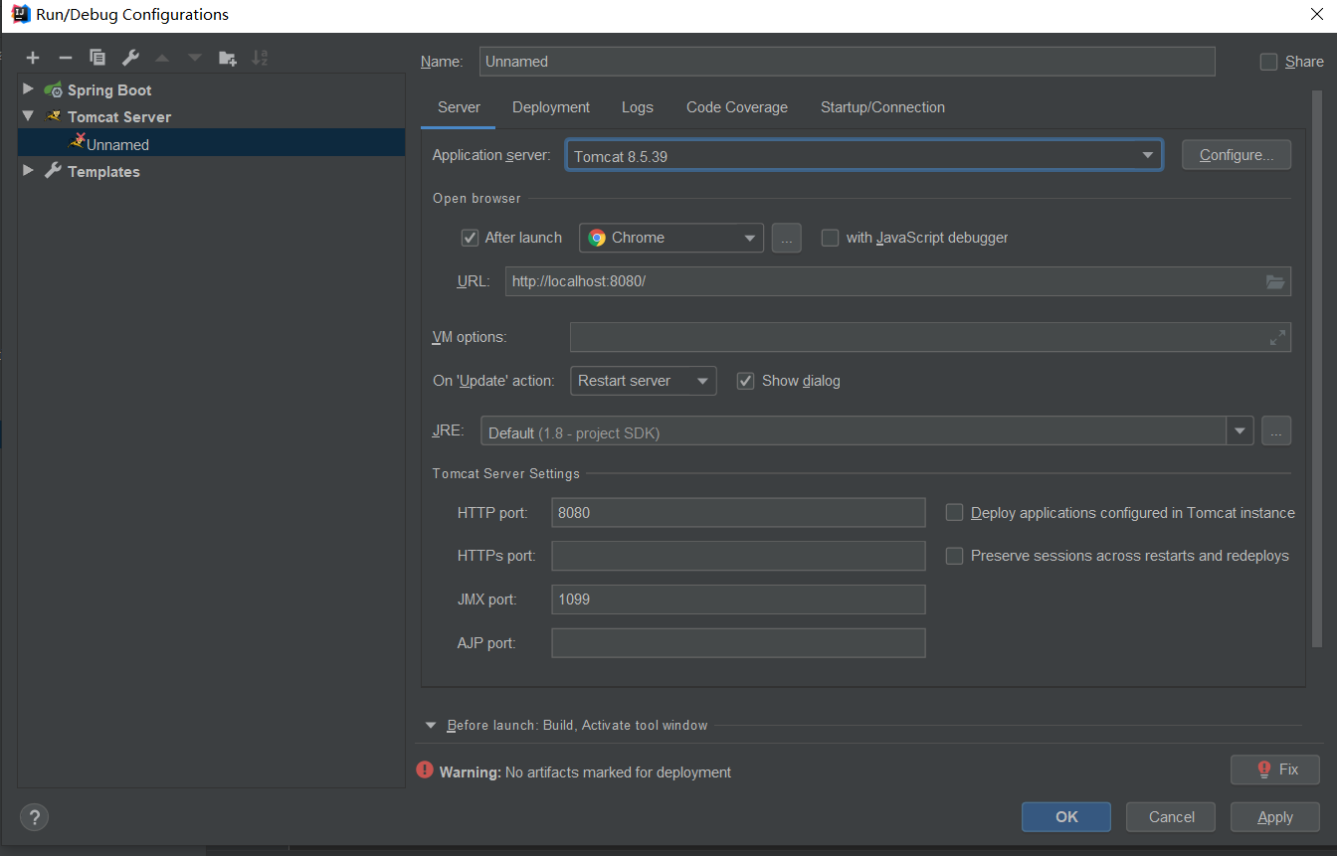The height and width of the screenshot is (856, 1337).
Task: Click the JRE ellipsis browse button
Action: pyautogui.click(x=1276, y=431)
